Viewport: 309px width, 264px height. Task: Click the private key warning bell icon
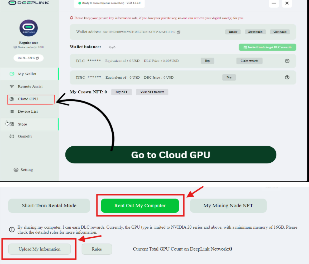pos(72,18)
